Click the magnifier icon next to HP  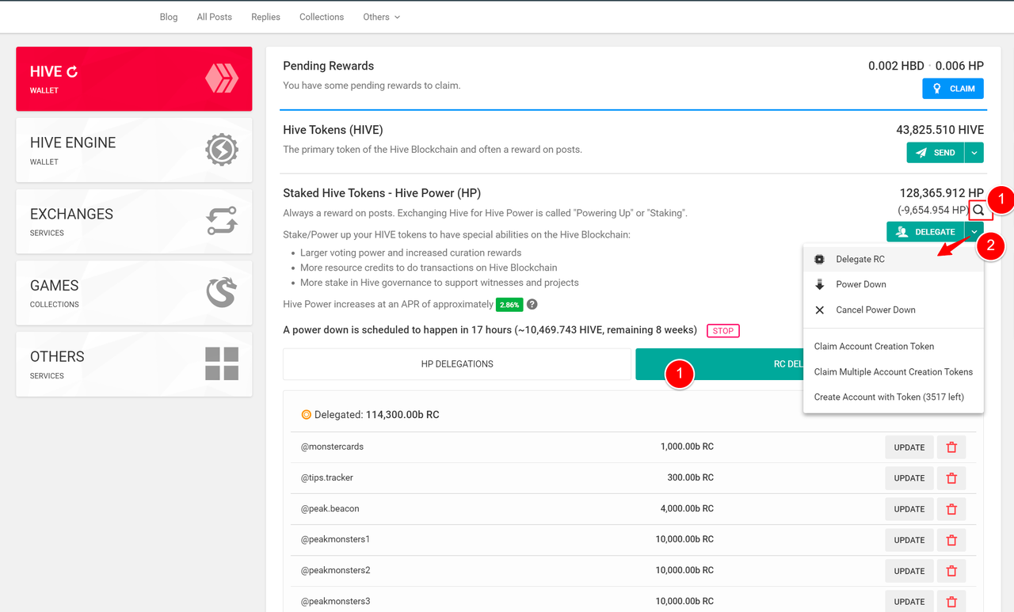979,210
